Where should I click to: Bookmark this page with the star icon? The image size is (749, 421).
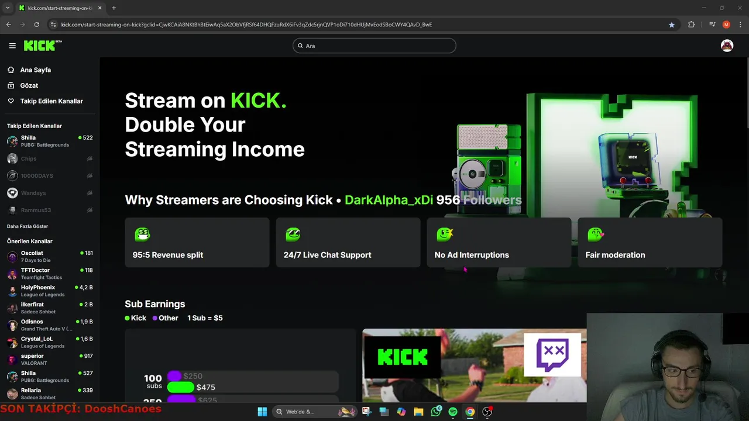(672, 25)
